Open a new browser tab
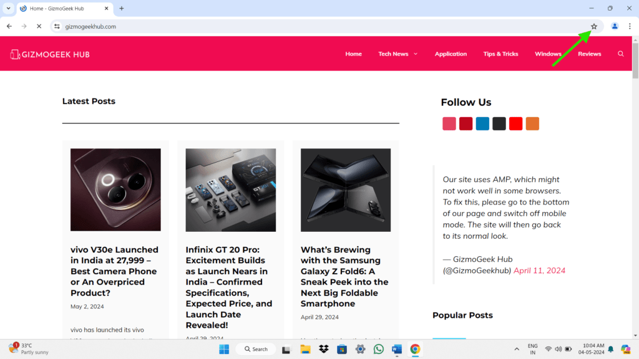639x359 pixels. tap(122, 8)
